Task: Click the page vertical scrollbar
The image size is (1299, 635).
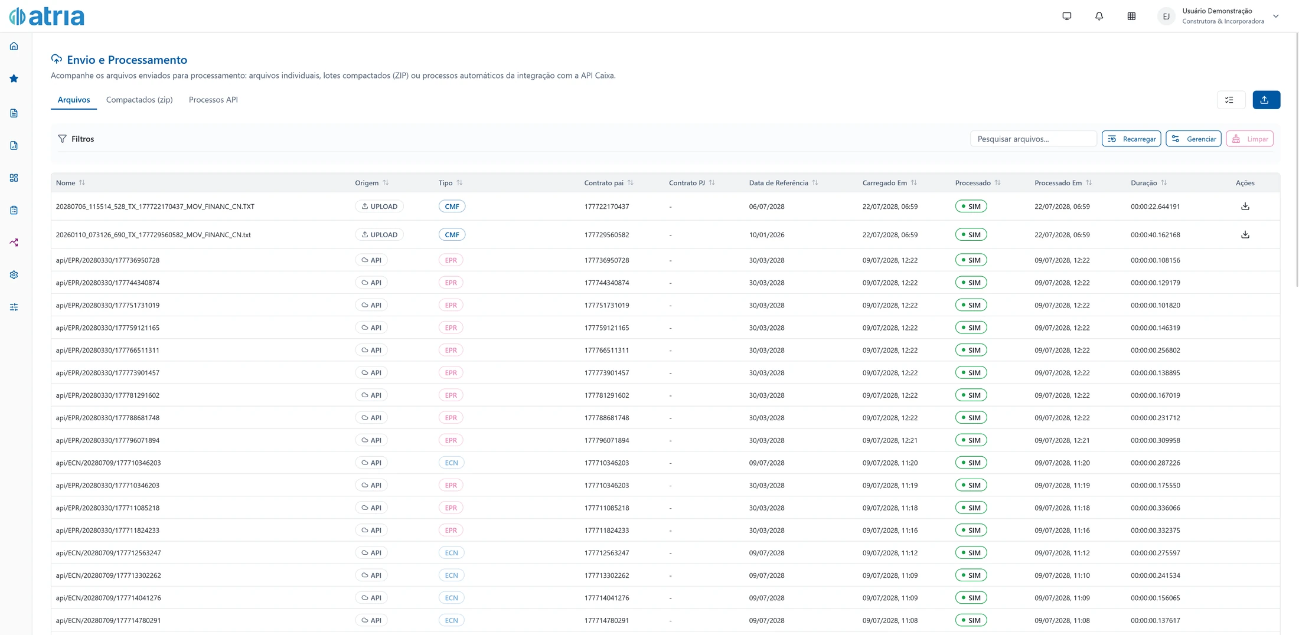Action: tap(1297, 159)
